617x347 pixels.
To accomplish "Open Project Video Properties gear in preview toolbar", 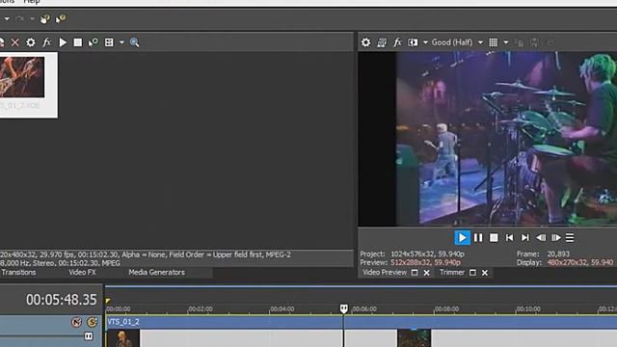I will pyautogui.click(x=366, y=42).
